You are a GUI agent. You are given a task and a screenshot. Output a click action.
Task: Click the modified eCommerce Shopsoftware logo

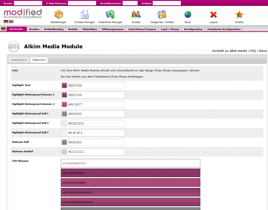[23, 14]
